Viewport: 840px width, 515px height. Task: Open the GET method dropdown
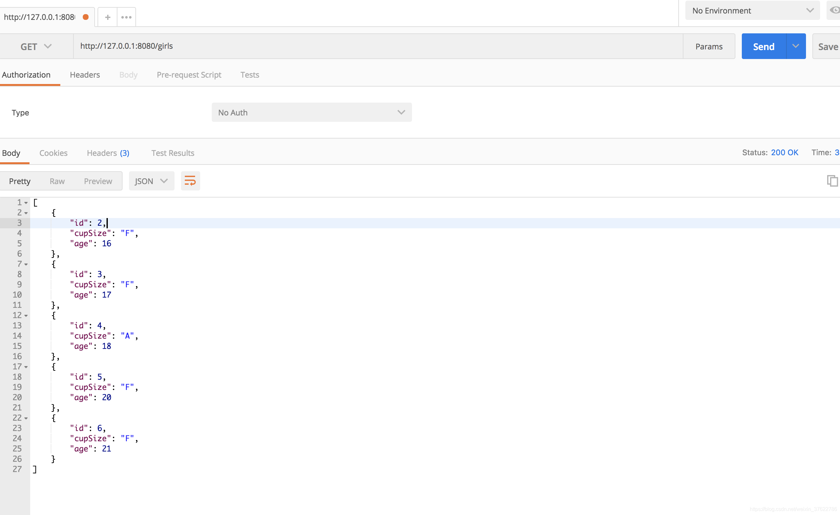36,46
